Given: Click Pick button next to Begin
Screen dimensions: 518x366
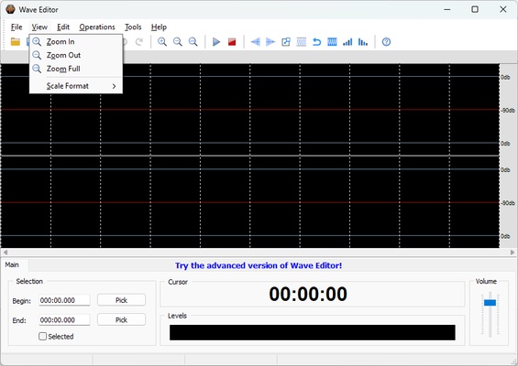Looking at the screenshot, I should tap(121, 300).
